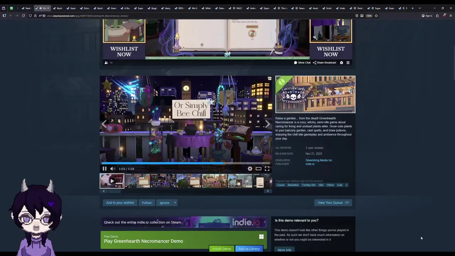Viewport: 455px width, 256px height.
Task: Click the Farming Sim tag
Action: point(309,185)
